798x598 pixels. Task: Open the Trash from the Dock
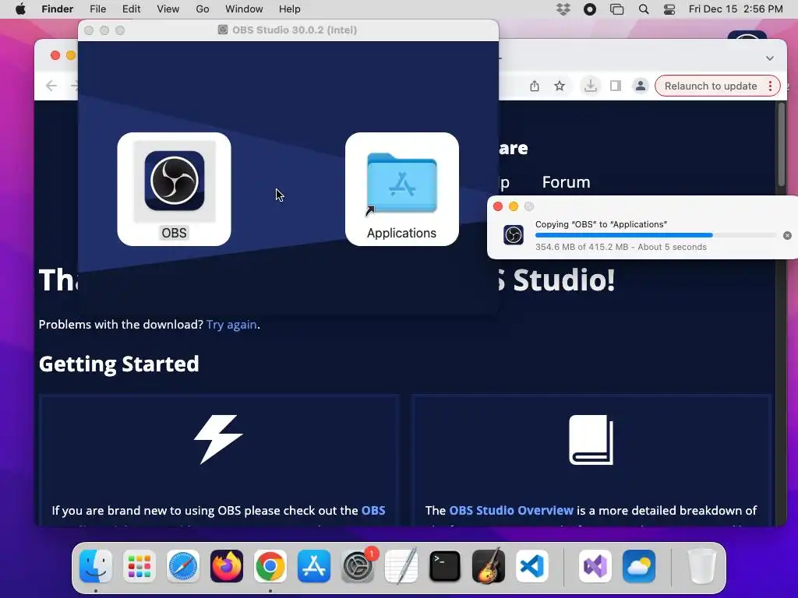tap(702, 566)
